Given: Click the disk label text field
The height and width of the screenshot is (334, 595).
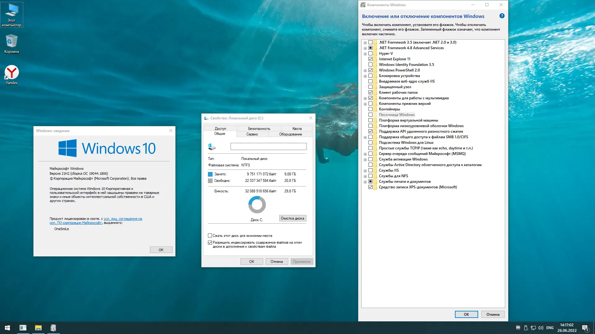Looking at the screenshot, I should click(268, 146).
